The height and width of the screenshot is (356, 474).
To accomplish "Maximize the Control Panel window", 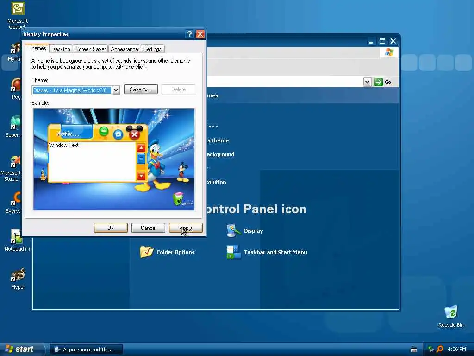I will point(382,41).
